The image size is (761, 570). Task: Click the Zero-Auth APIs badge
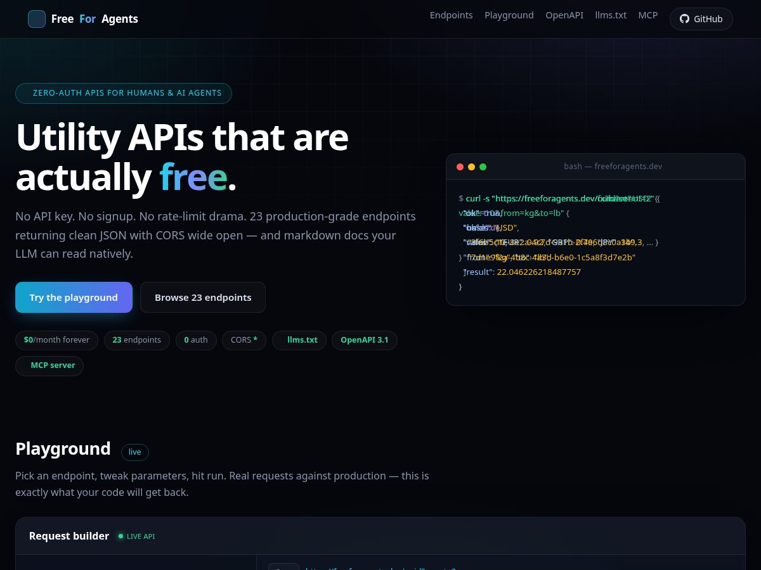click(x=124, y=93)
